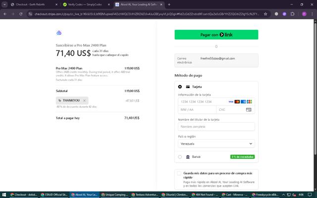The image size is (317, 198).
Task: Click the bank building icon
Action: point(188,157)
